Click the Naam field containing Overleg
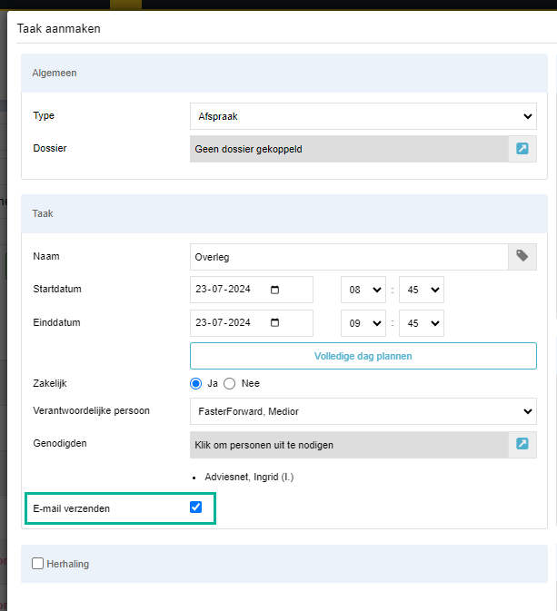This screenshot has width=557, height=611. click(x=349, y=257)
